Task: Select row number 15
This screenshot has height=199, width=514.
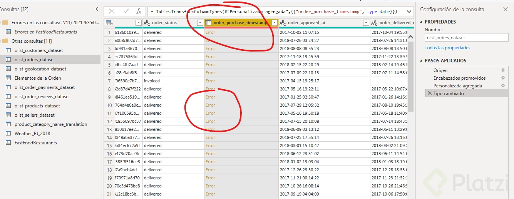Action: (109, 145)
